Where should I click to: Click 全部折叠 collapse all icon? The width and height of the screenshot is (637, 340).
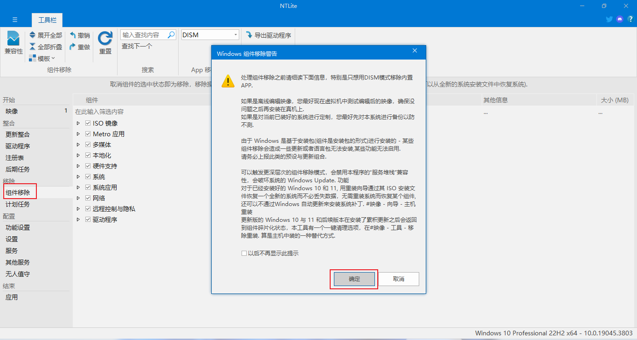point(32,47)
